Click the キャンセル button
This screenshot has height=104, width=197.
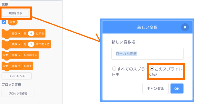point(155,88)
